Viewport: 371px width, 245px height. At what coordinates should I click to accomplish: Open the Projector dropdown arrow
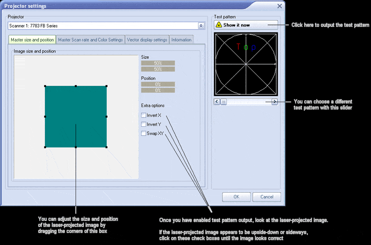click(x=201, y=26)
